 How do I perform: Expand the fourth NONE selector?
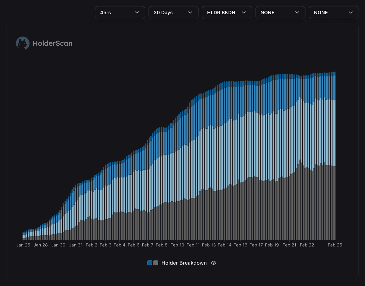tap(280, 12)
